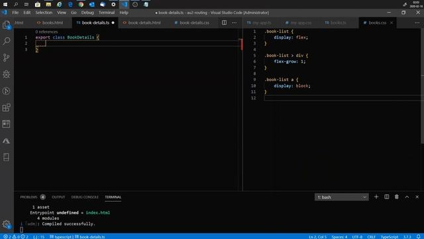Open File Explorer from the Windows taskbar
424x239 pixels.
[x=48, y=5]
